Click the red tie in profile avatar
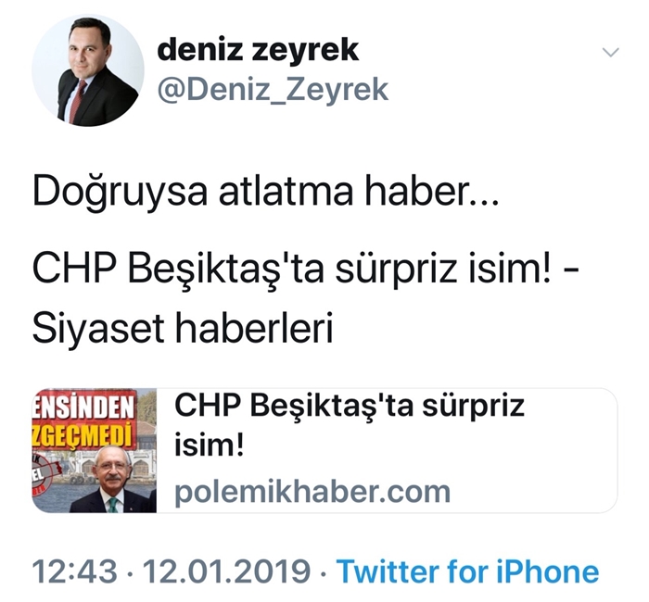This screenshot has height=602, width=649. pos(77,102)
